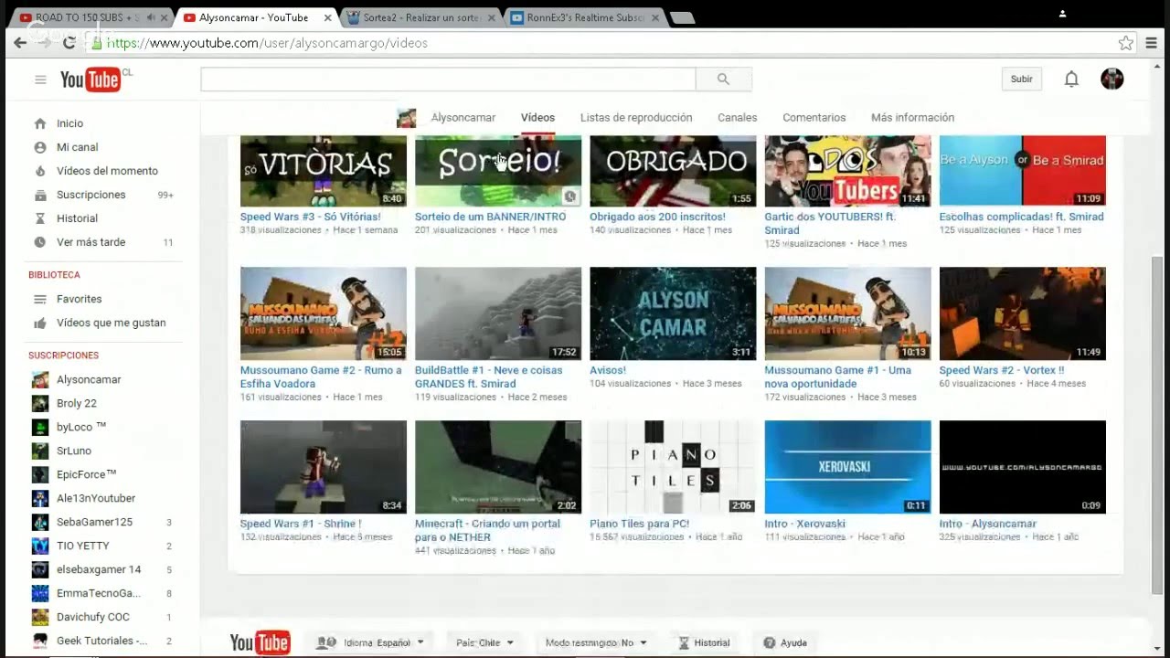Open the Avisos! video link
This screenshot has width=1170, height=658.
point(608,370)
